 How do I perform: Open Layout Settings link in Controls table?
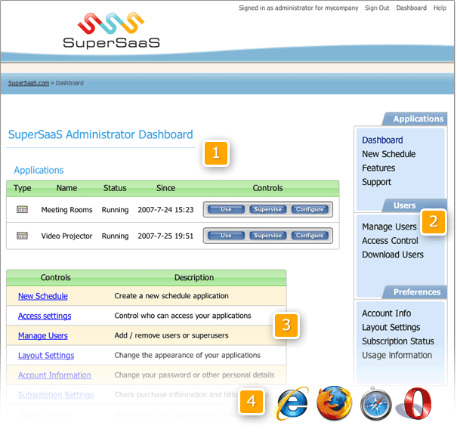coord(46,356)
